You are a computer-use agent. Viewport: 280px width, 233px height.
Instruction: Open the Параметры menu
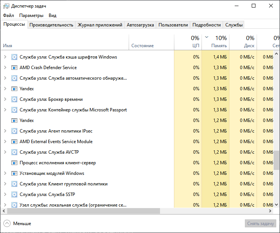coord(31,15)
